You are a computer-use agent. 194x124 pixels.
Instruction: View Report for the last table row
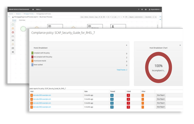[x=161, y=107]
